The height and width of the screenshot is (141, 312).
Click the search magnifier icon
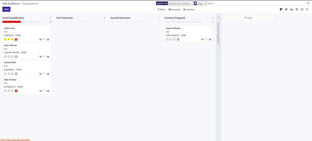(x=308, y=3)
